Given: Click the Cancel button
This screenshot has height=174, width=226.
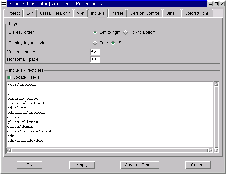Looking at the screenshot, I should (198, 165).
